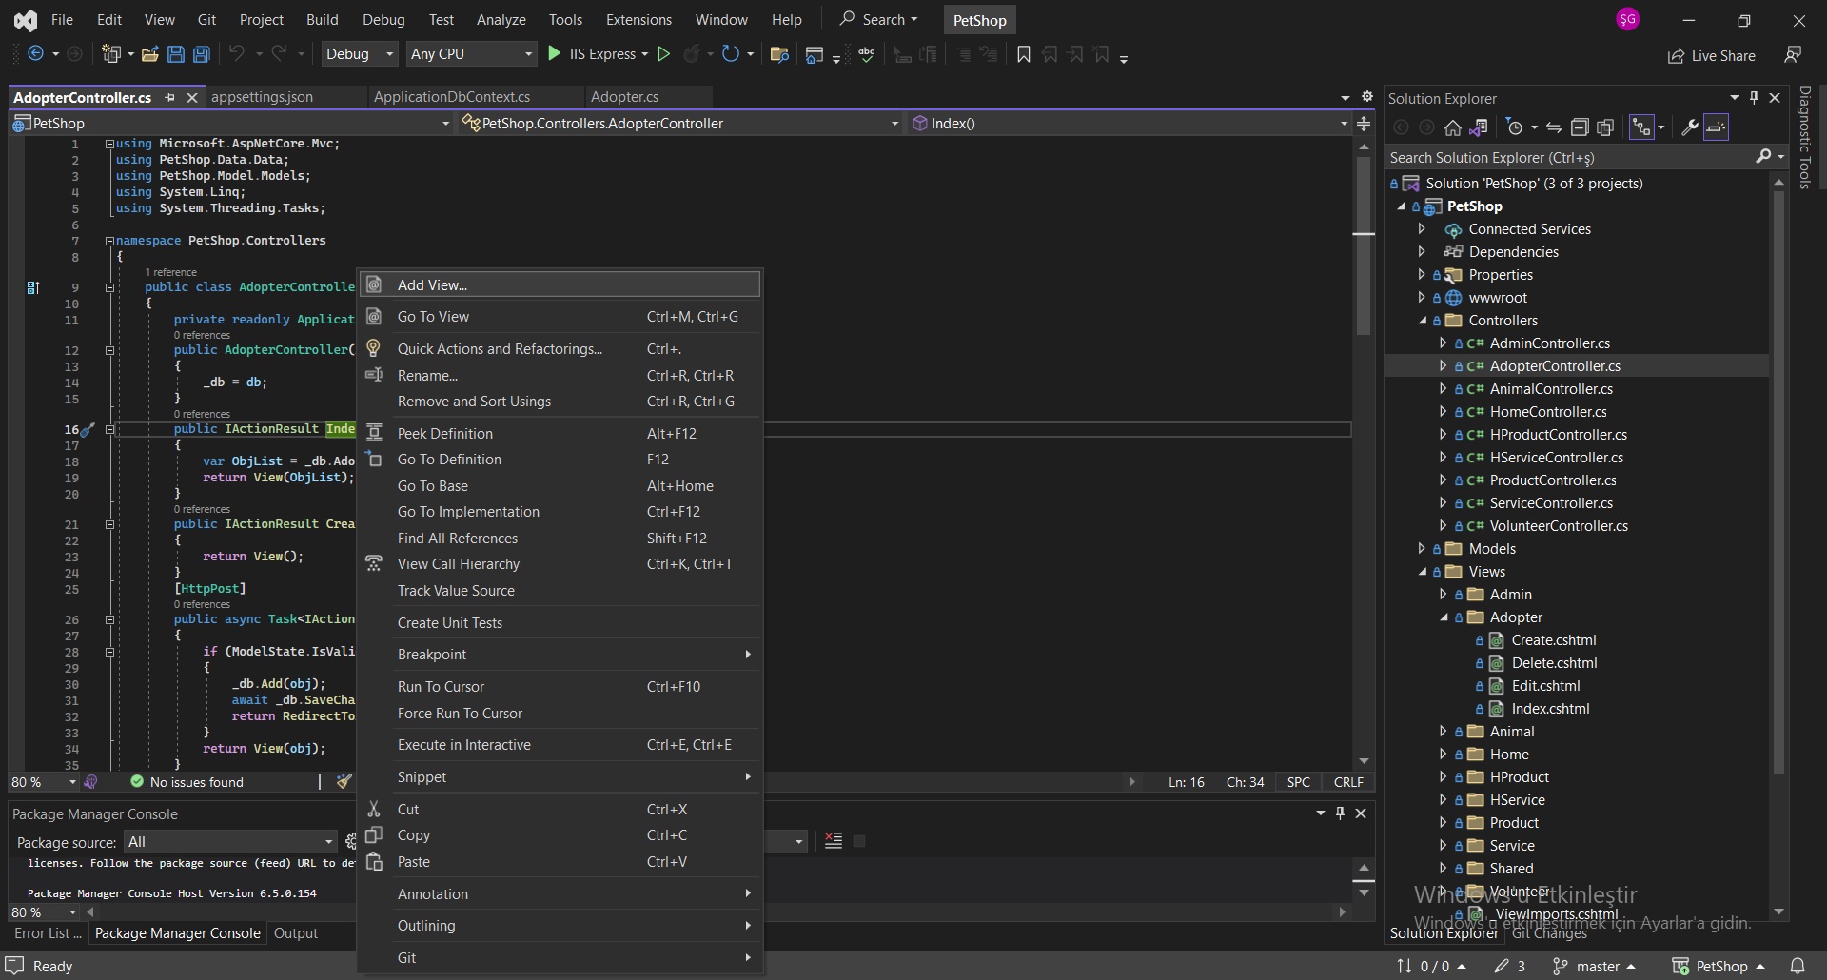Open Properties via the wrench icon
The width and height of the screenshot is (1827, 980).
1690,127
